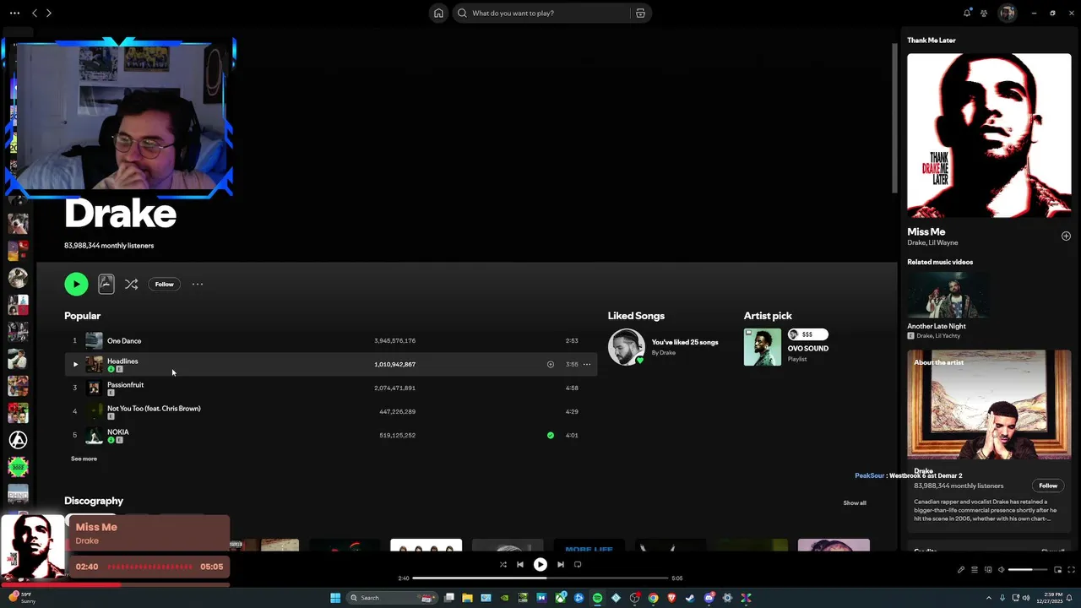Show hidden system tray icons
The image size is (1081, 608).
(x=989, y=598)
